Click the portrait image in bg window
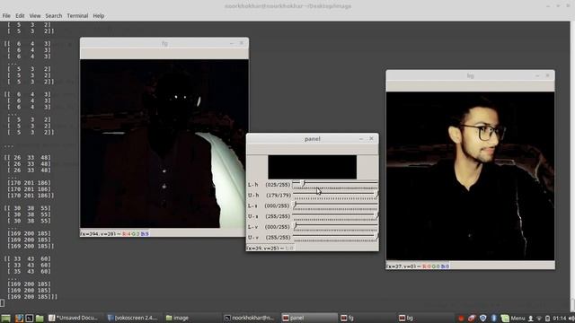Image resolution: width=575 pixels, height=323 pixels. [470, 176]
